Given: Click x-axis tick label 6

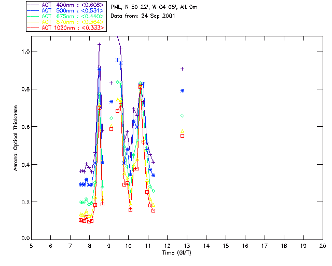Looking at the screenshot, I should coord(51,246).
